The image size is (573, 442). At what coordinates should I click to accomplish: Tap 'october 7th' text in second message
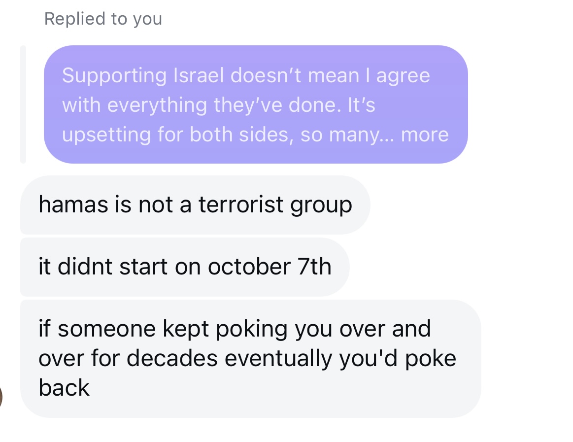[x=270, y=267]
